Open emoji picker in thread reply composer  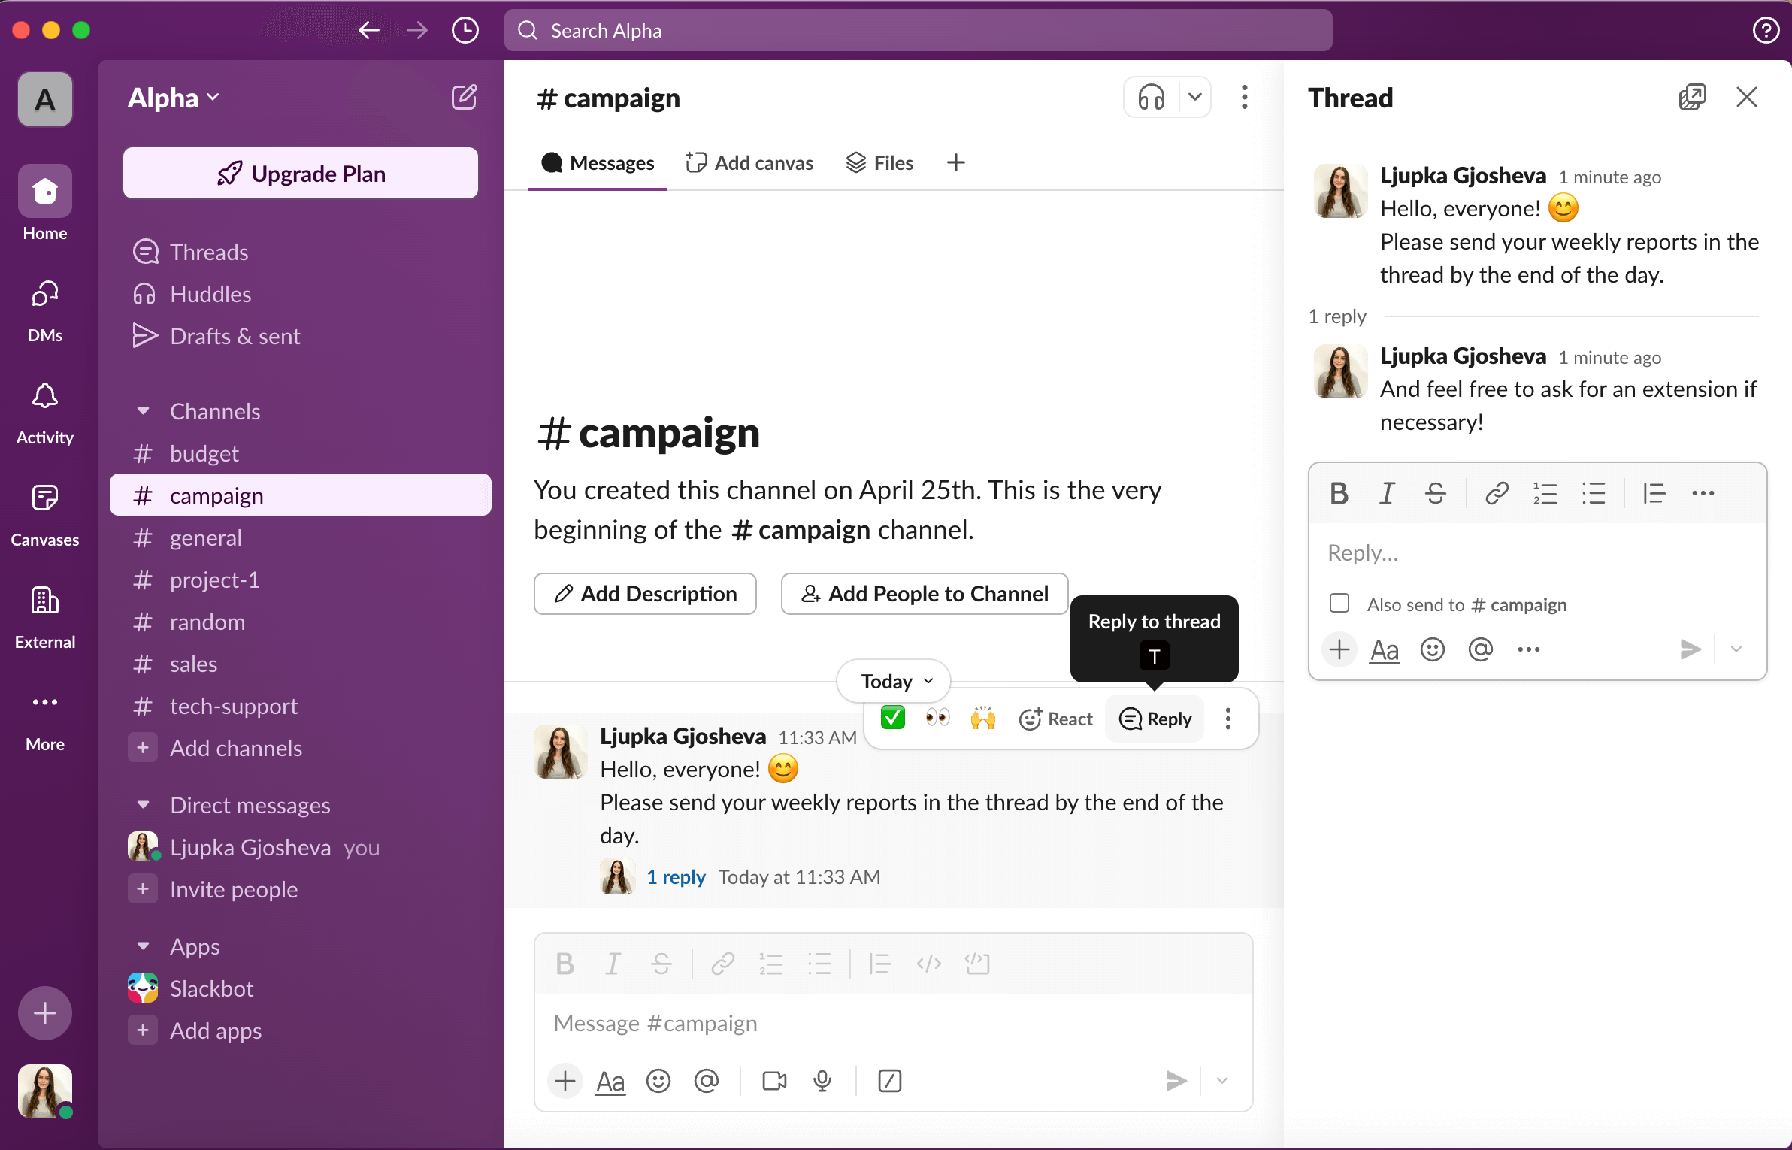[x=1433, y=649]
